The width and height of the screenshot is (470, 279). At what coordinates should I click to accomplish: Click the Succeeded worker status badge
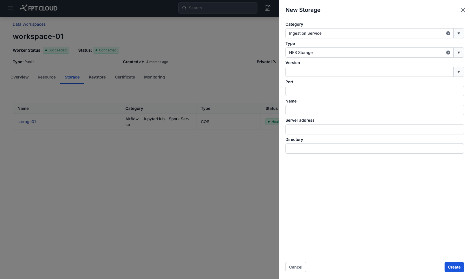(x=56, y=50)
